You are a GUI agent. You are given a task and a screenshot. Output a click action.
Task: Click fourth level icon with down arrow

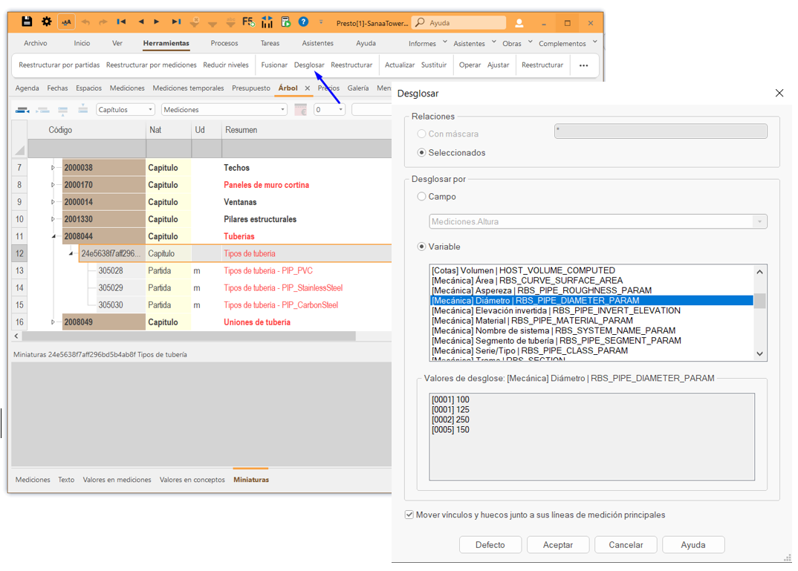point(83,109)
